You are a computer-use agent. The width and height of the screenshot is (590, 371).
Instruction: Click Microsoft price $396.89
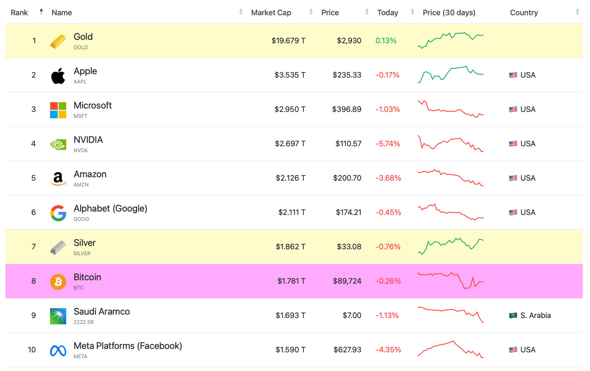point(347,109)
